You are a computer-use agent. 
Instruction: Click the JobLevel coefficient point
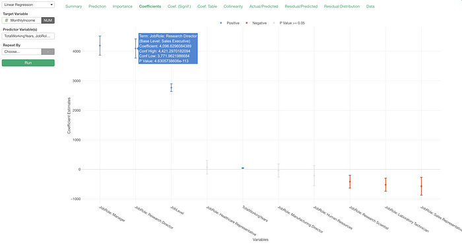171,88
